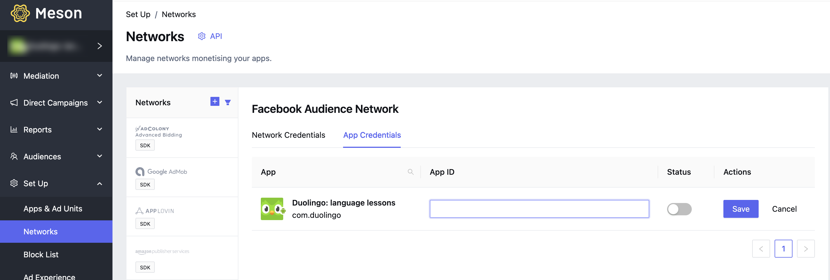Open the API settings gear link

210,36
